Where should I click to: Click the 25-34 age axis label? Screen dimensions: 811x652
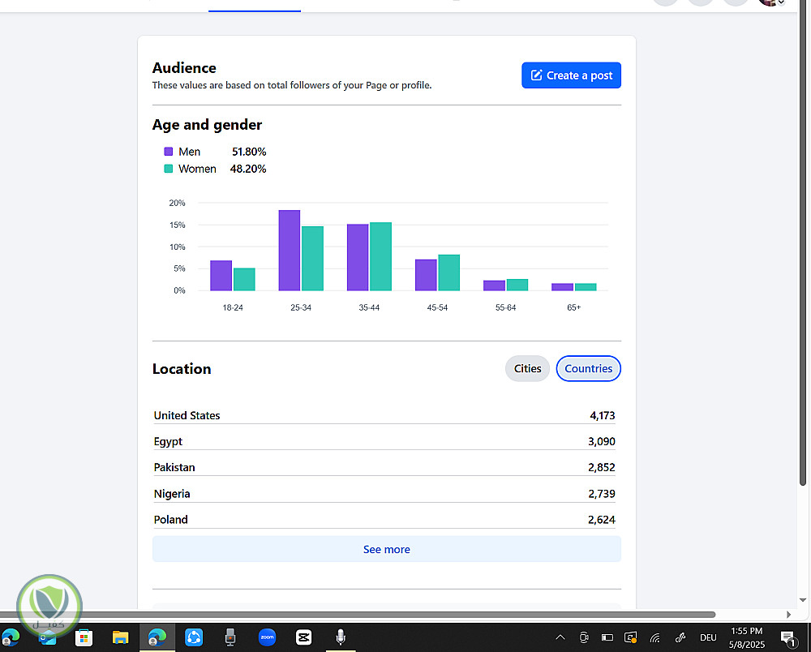301,307
